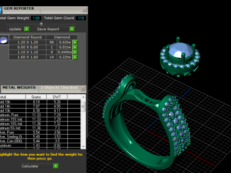The image size is (231, 173).
Task: Click the gem count 96 cell
Action: 51,42
